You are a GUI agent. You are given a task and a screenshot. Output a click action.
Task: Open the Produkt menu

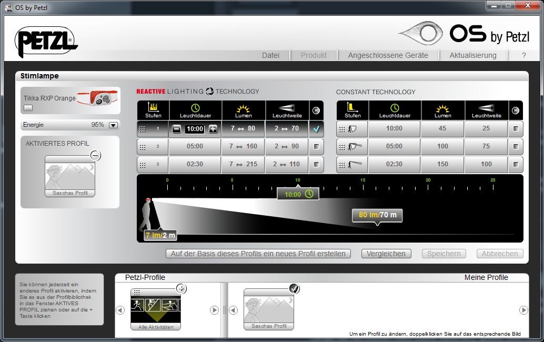click(314, 55)
